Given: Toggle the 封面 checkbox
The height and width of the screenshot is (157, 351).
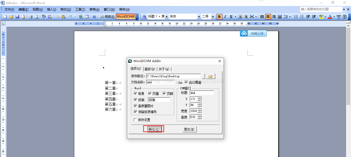Looking at the screenshot, I should 135,100.
